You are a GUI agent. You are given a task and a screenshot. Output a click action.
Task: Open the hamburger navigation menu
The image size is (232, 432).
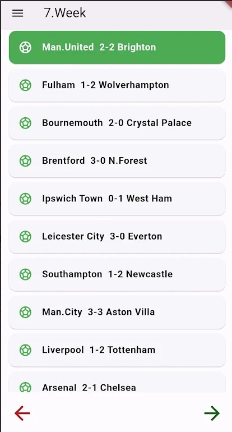tap(17, 13)
